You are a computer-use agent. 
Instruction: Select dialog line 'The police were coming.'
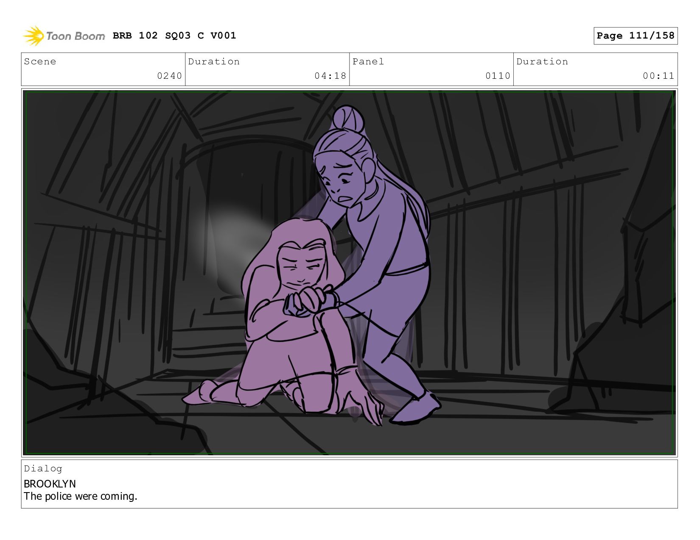coord(81,496)
